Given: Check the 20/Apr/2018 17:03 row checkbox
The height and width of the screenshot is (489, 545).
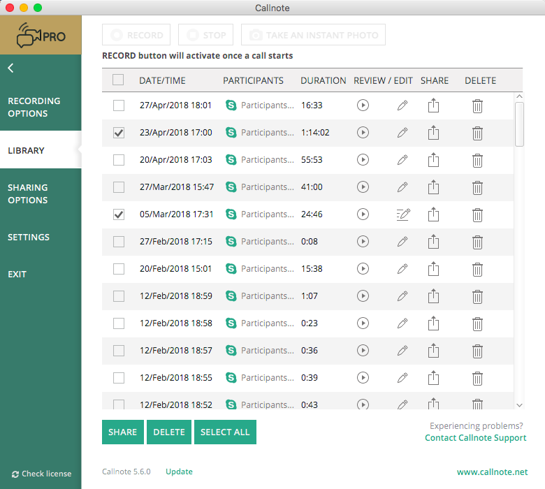Looking at the screenshot, I should (119, 160).
